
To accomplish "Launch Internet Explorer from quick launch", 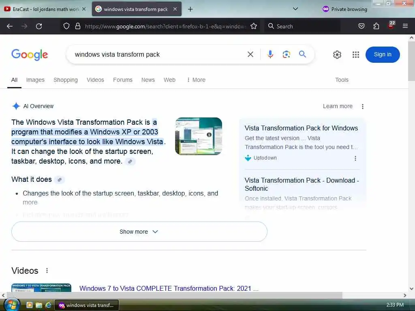I will pos(48,305).
